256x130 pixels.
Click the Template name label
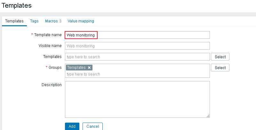(48, 35)
